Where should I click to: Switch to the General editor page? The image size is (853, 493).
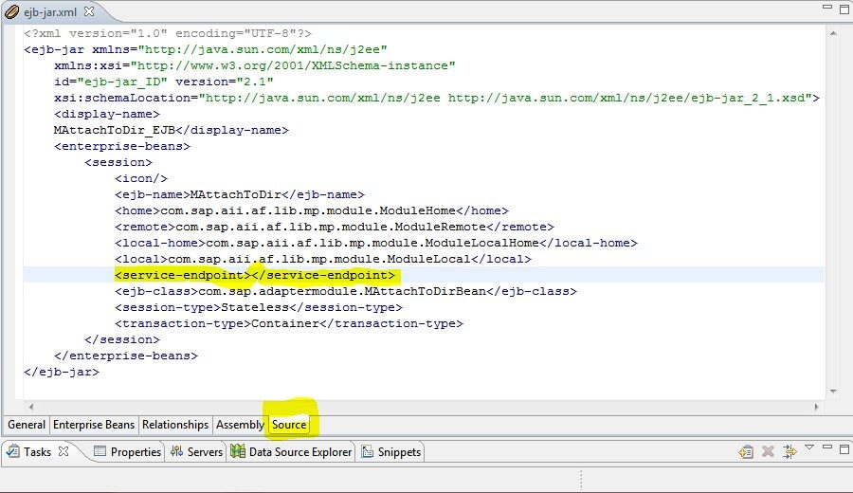click(x=27, y=425)
